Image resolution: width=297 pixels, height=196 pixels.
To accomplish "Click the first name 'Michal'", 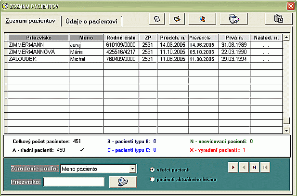I will point(77,59).
